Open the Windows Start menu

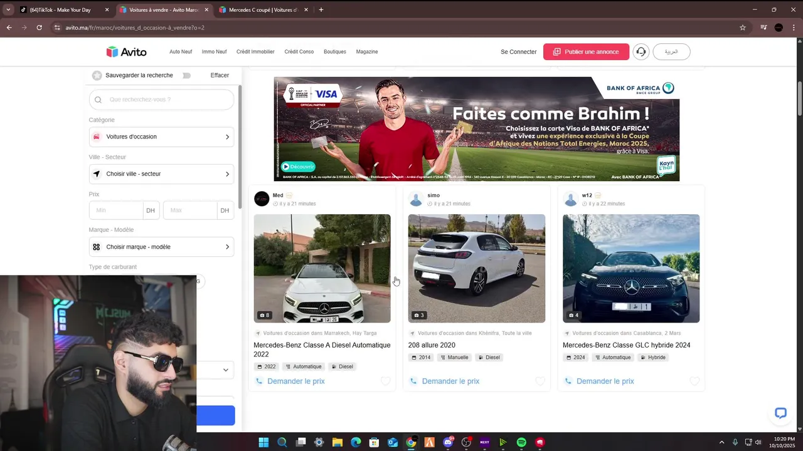tap(263, 442)
